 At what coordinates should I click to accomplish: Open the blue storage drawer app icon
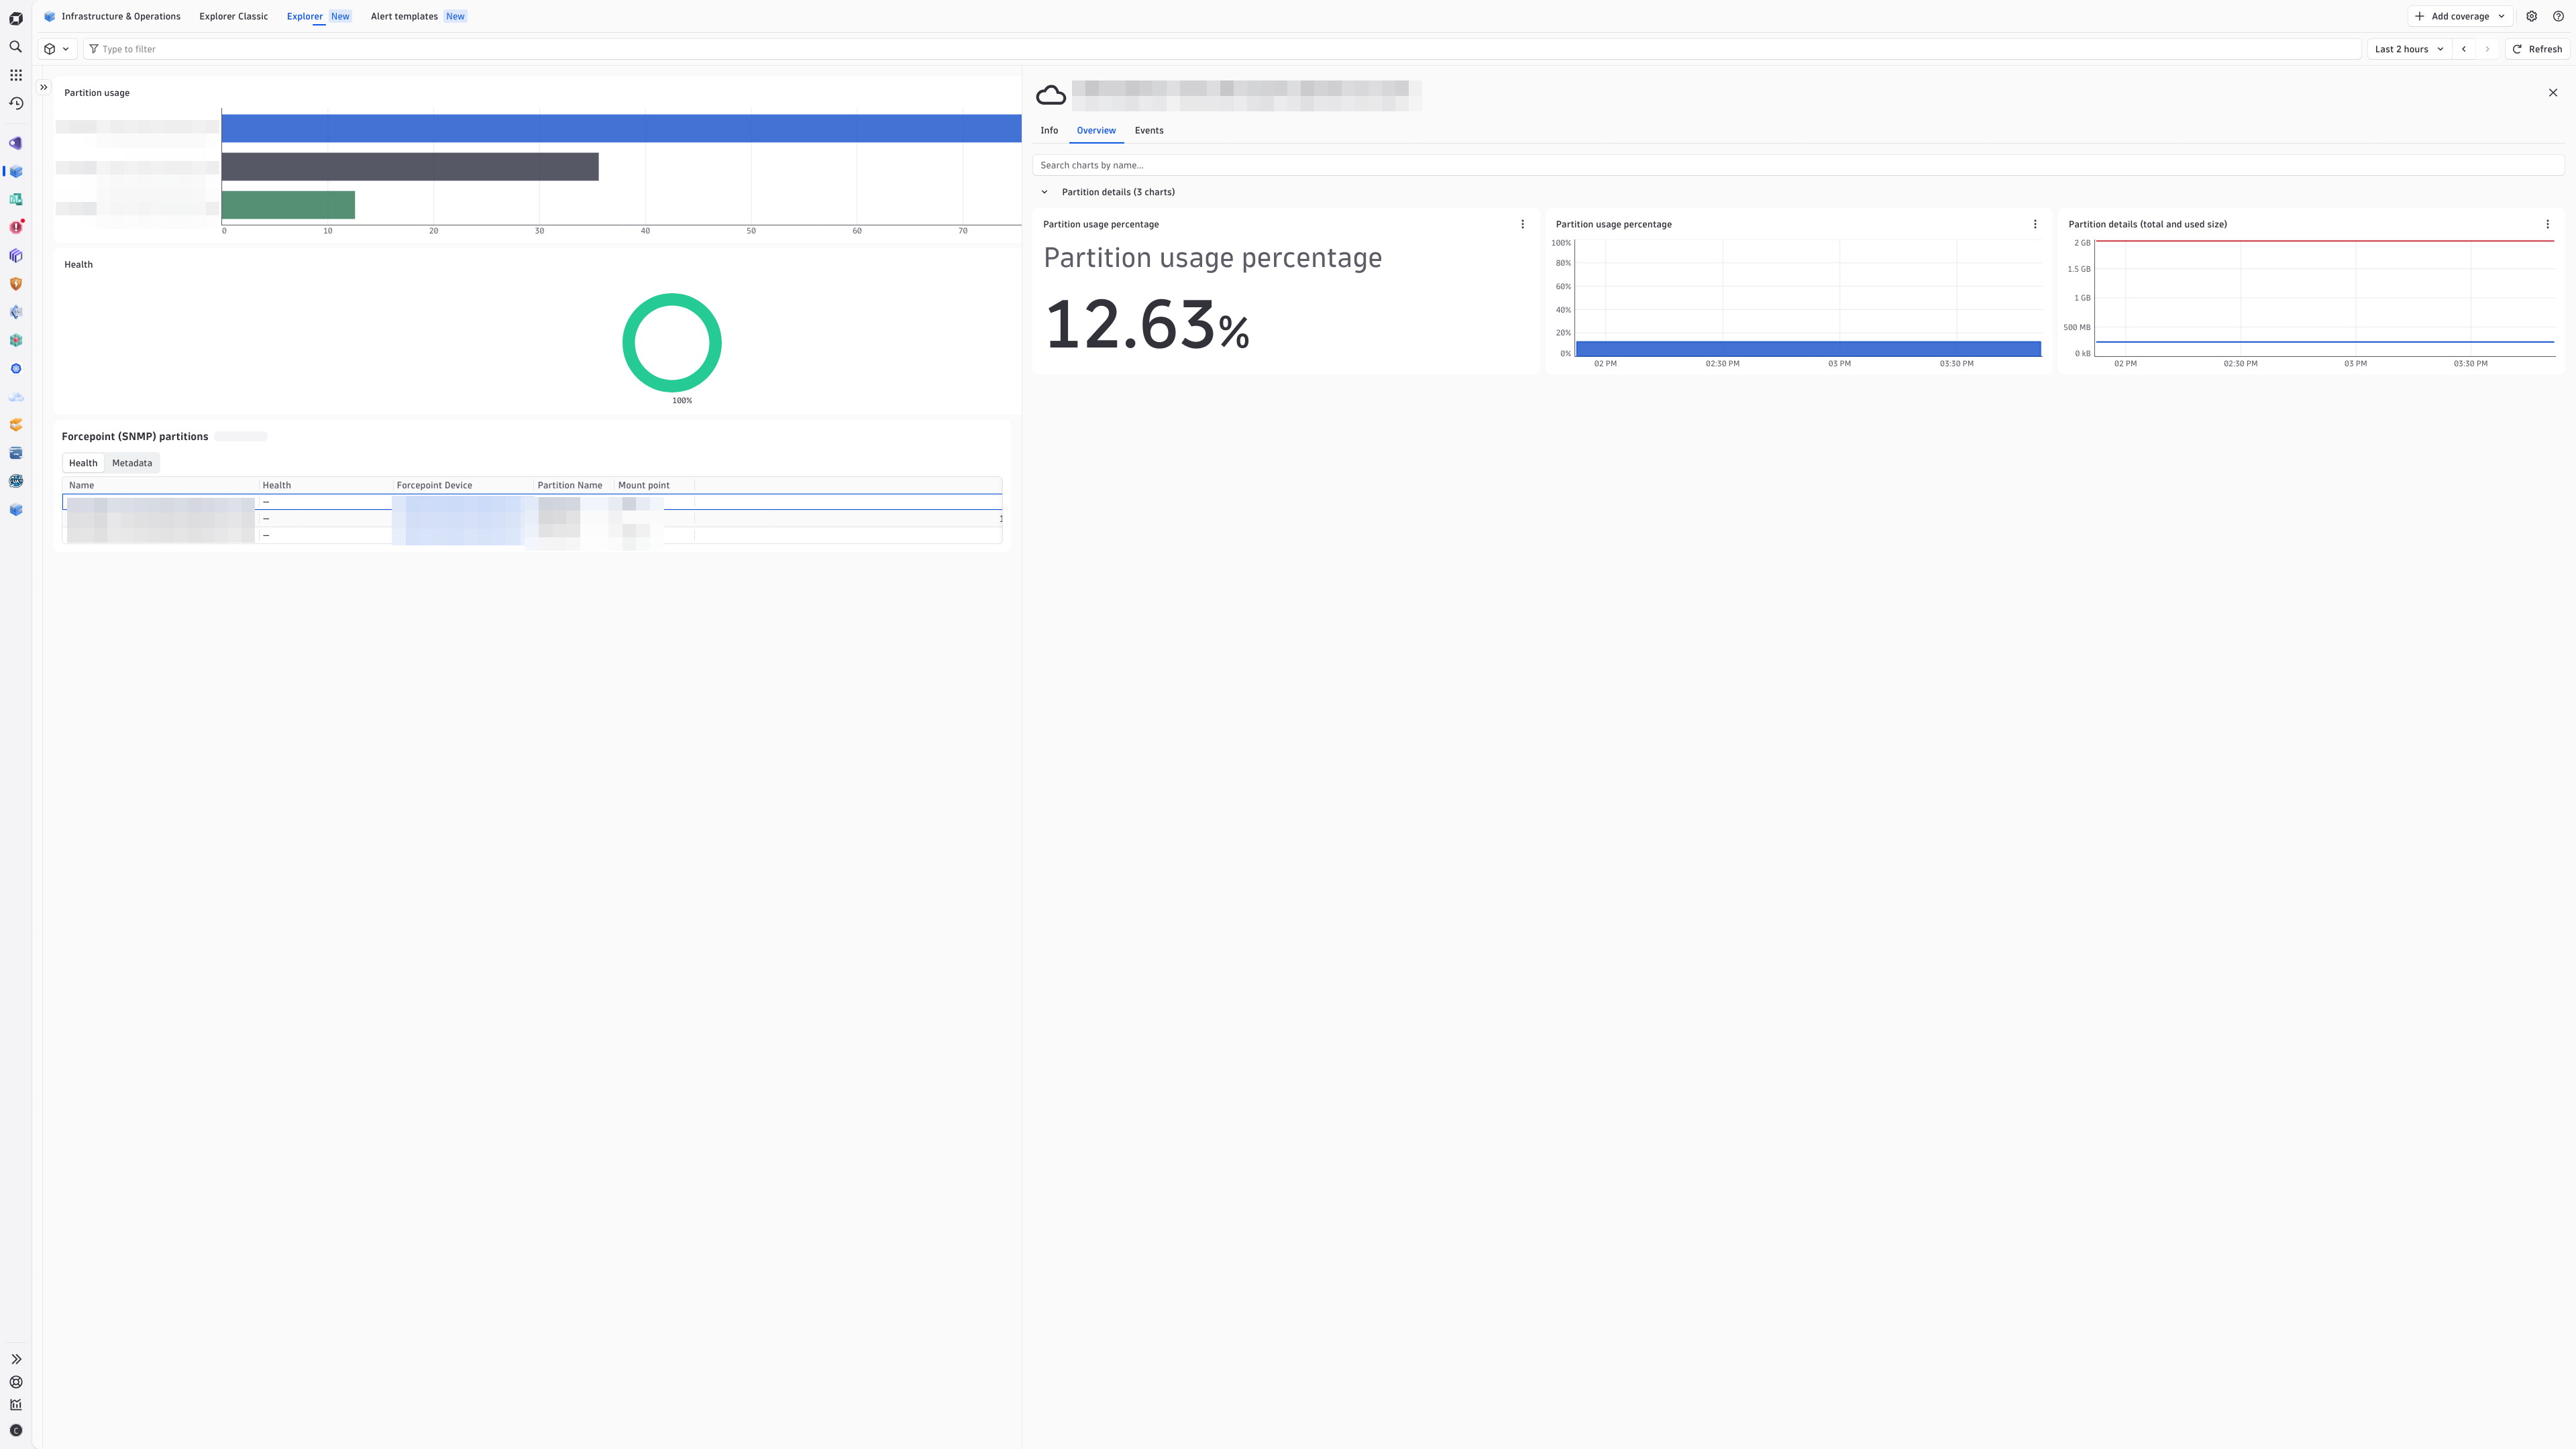16,453
